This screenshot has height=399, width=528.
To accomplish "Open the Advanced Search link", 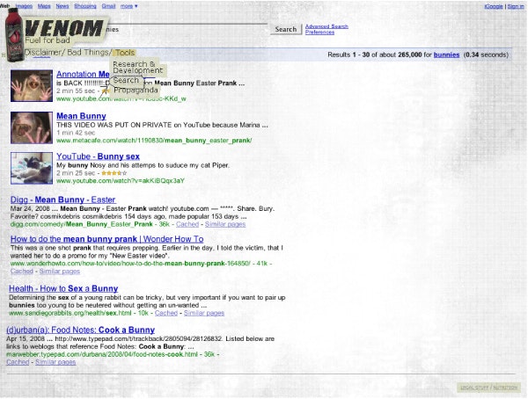I will coord(326,26).
